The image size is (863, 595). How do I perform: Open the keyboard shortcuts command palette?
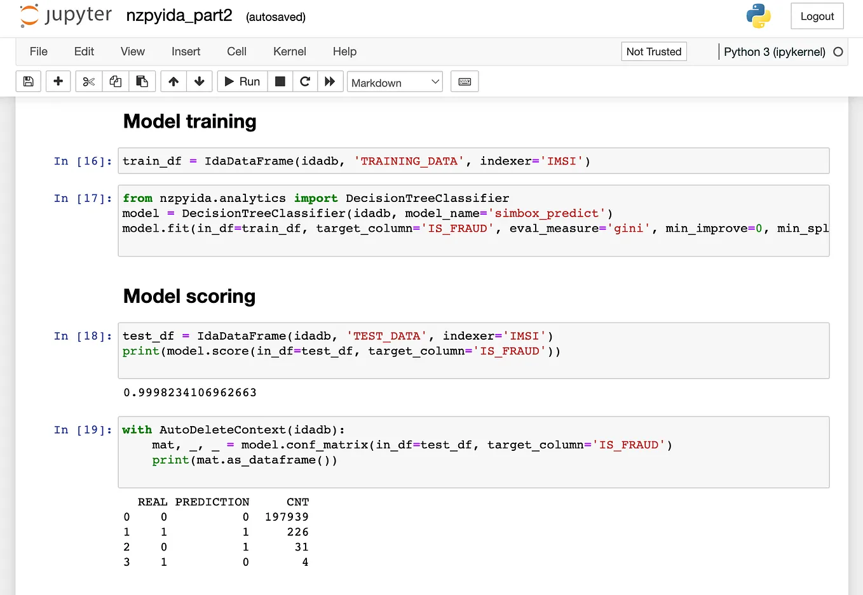pos(465,81)
